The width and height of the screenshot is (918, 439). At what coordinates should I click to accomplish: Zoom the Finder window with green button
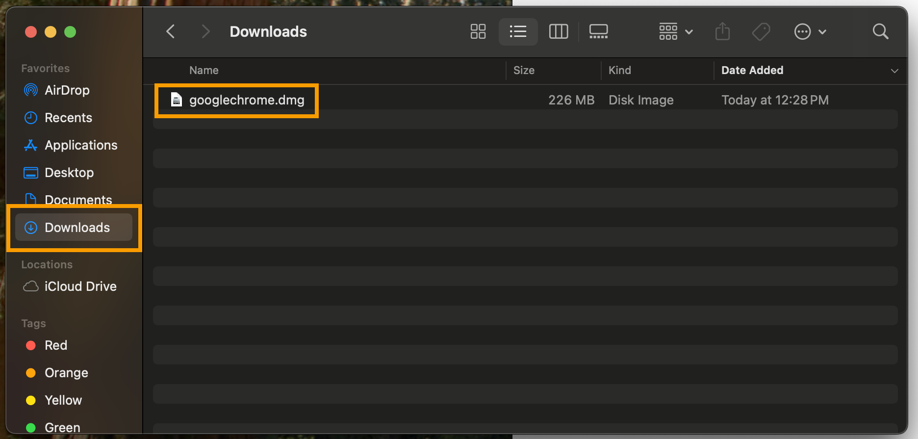pyautogui.click(x=70, y=32)
